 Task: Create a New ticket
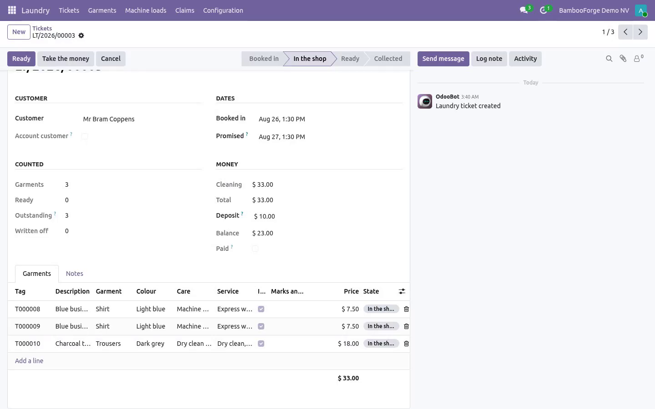(19, 32)
